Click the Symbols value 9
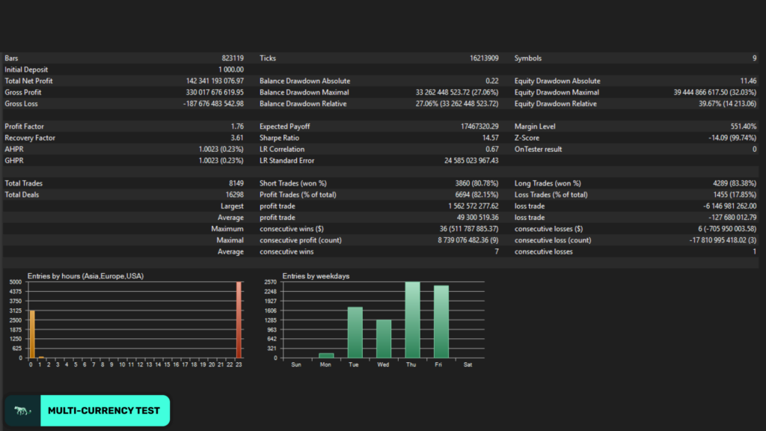The image size is (766, 431). click(x=754, y=58)
